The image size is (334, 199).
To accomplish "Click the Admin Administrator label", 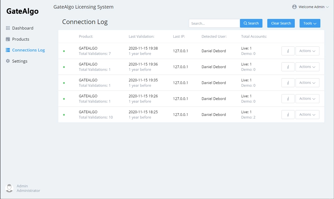I will pos(28,188).
